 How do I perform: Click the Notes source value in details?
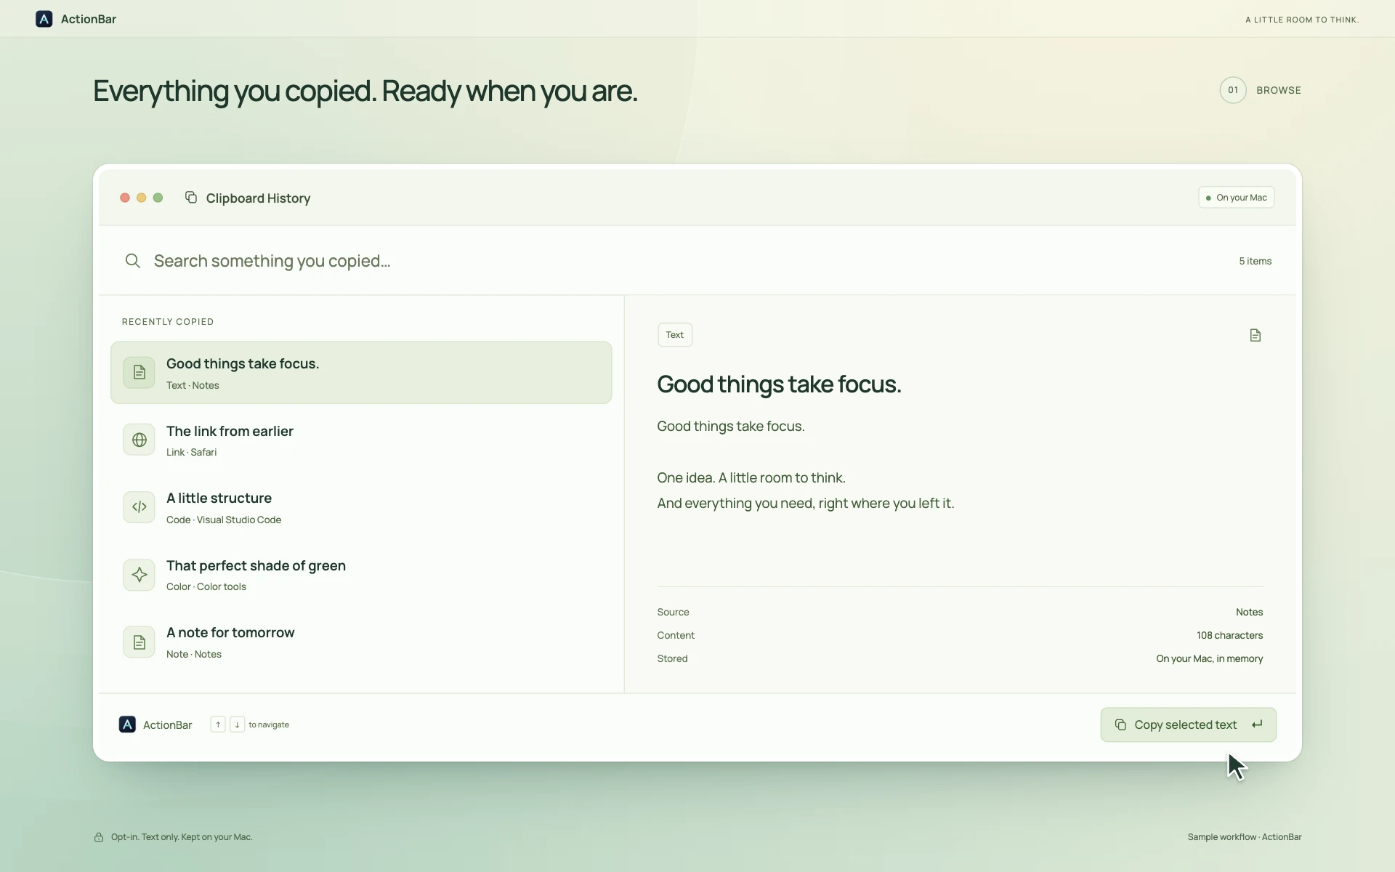1249,612
